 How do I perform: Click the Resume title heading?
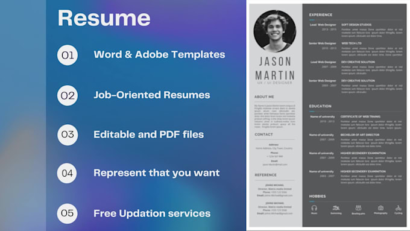click(104, 17)
